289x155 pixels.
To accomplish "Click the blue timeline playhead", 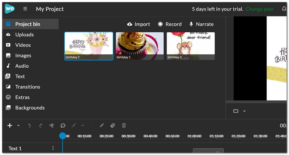I will (x=62, y=136).
